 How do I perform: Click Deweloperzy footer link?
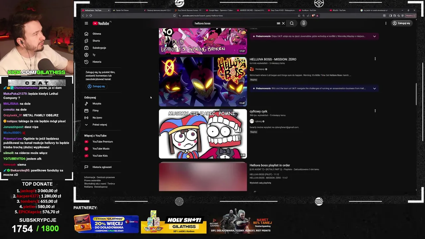point(101,187)
